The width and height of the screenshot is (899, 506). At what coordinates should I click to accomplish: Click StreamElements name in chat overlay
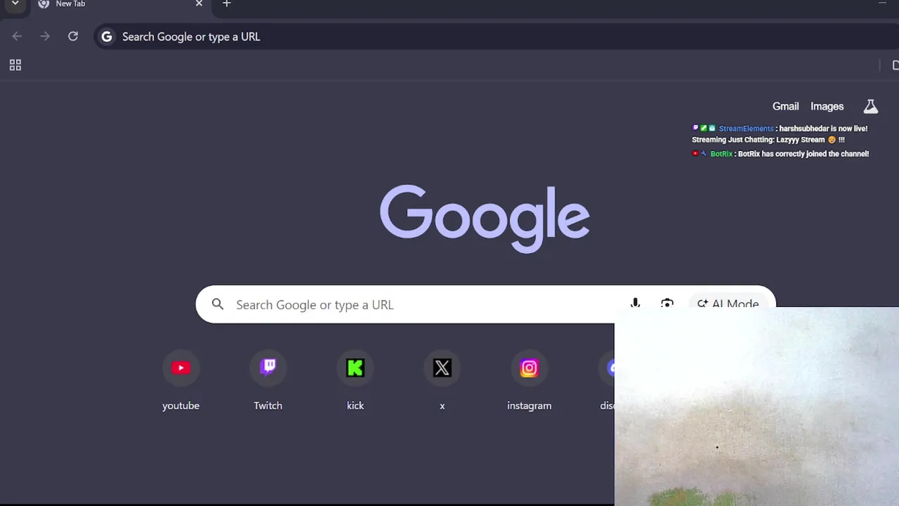[x=746, y=129]
